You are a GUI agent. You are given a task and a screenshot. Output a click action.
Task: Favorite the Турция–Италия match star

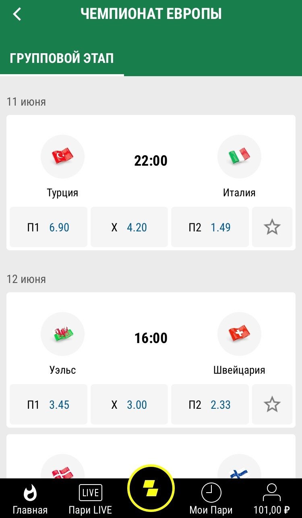coord(272,227)
